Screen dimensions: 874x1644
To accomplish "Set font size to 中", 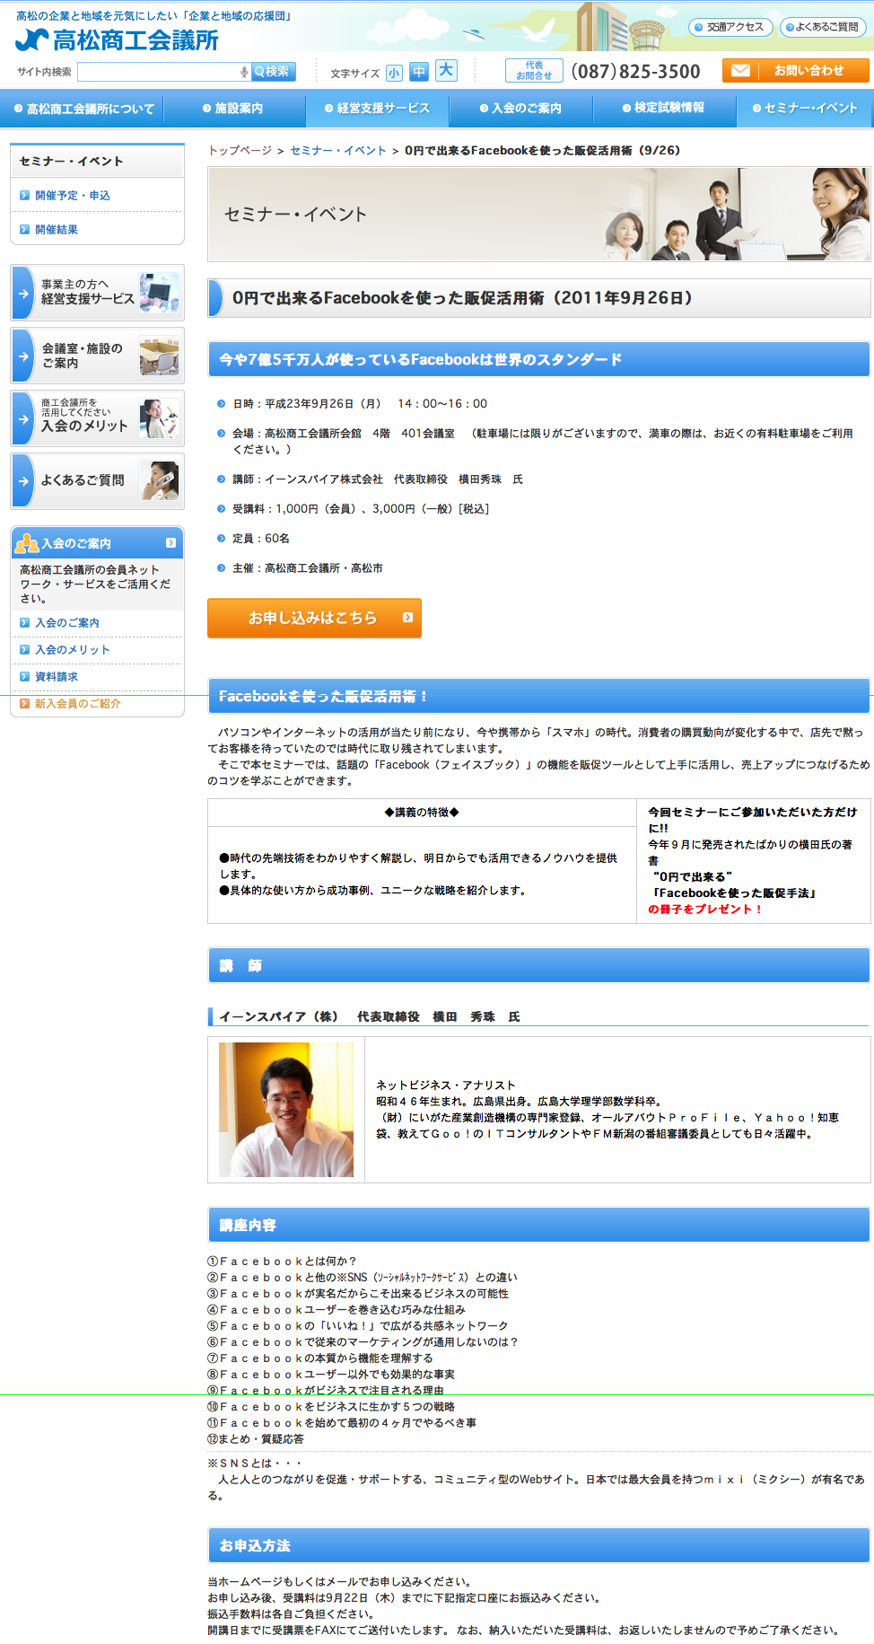I will click(x=419, y=72).
